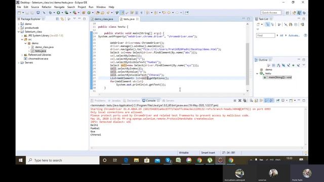
Task: Select the testu.java editor tab
Action: [129, 19]
